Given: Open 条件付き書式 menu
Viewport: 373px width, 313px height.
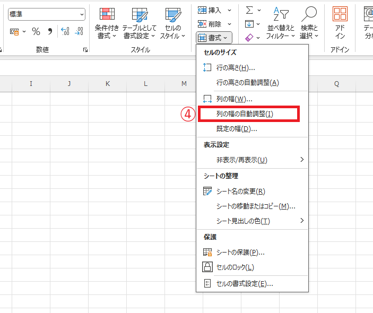Looking at the screenshot, I should [107, 23].
